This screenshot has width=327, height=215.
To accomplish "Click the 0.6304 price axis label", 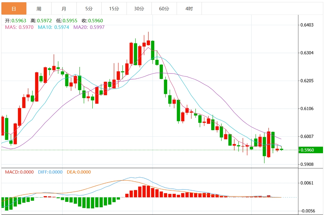I will click(307, 53).
